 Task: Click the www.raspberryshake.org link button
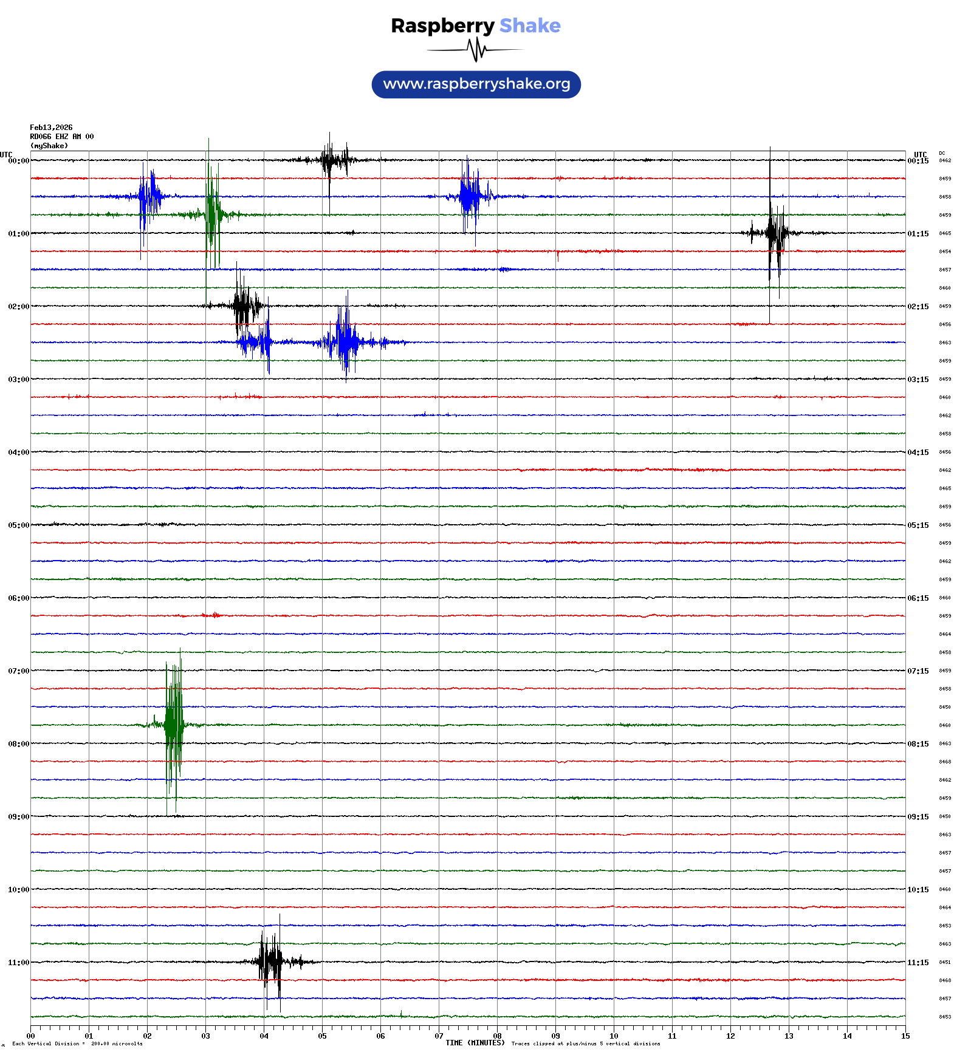(476, 84)
